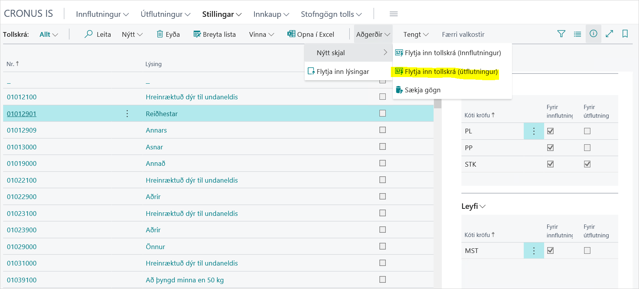Collapse the Leyfi section

473,206
